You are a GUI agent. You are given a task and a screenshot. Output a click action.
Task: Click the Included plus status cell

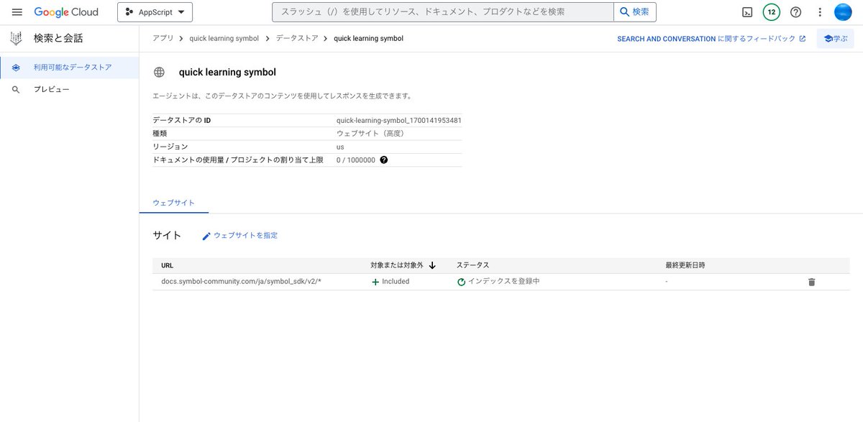point(390,281)
